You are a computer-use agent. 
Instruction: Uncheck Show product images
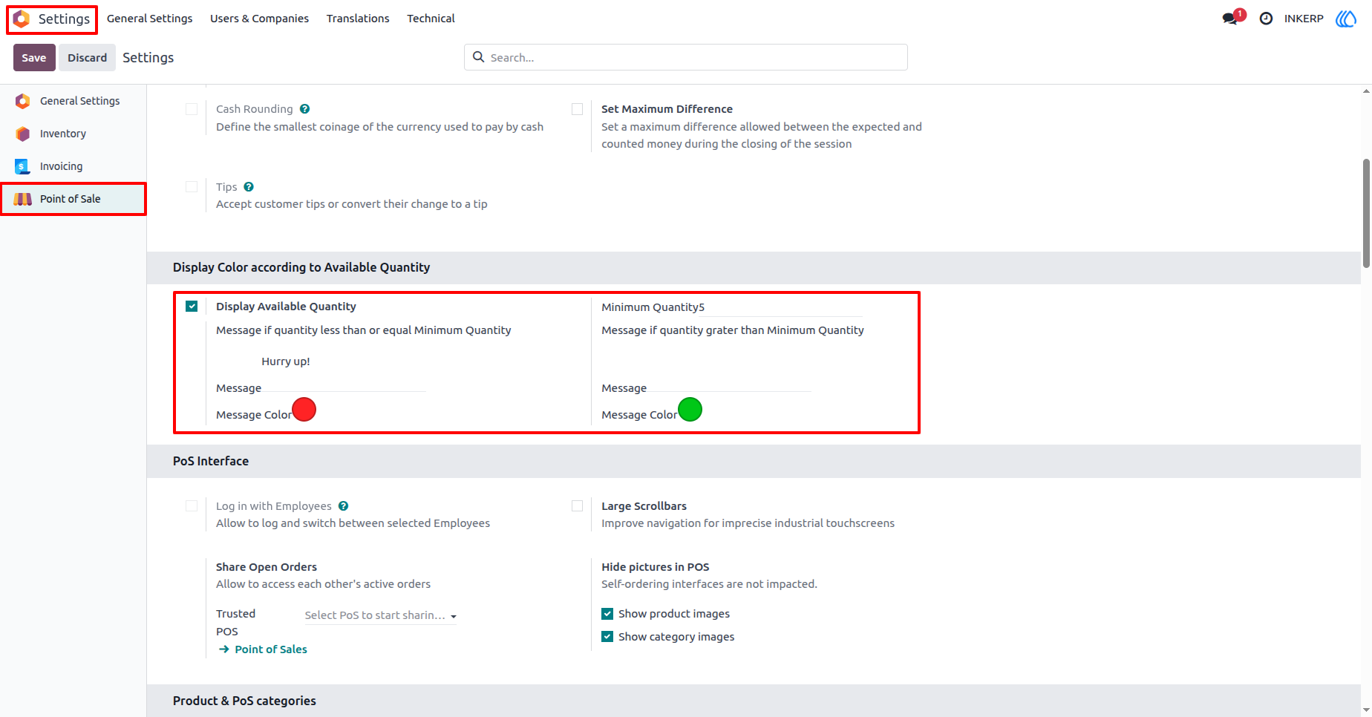point(607,614)
